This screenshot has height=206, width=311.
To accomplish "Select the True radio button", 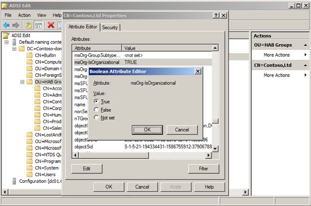I will point(96,102).
